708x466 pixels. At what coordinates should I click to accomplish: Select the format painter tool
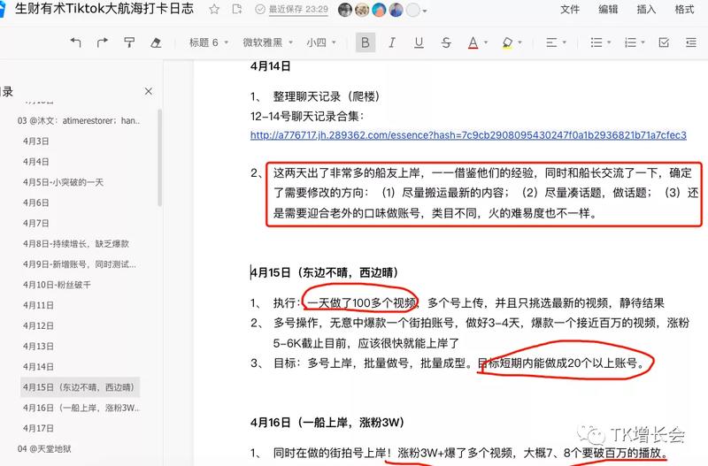130,42
